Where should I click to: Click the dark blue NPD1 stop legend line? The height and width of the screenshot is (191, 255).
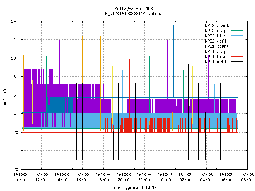pos(237,51)
